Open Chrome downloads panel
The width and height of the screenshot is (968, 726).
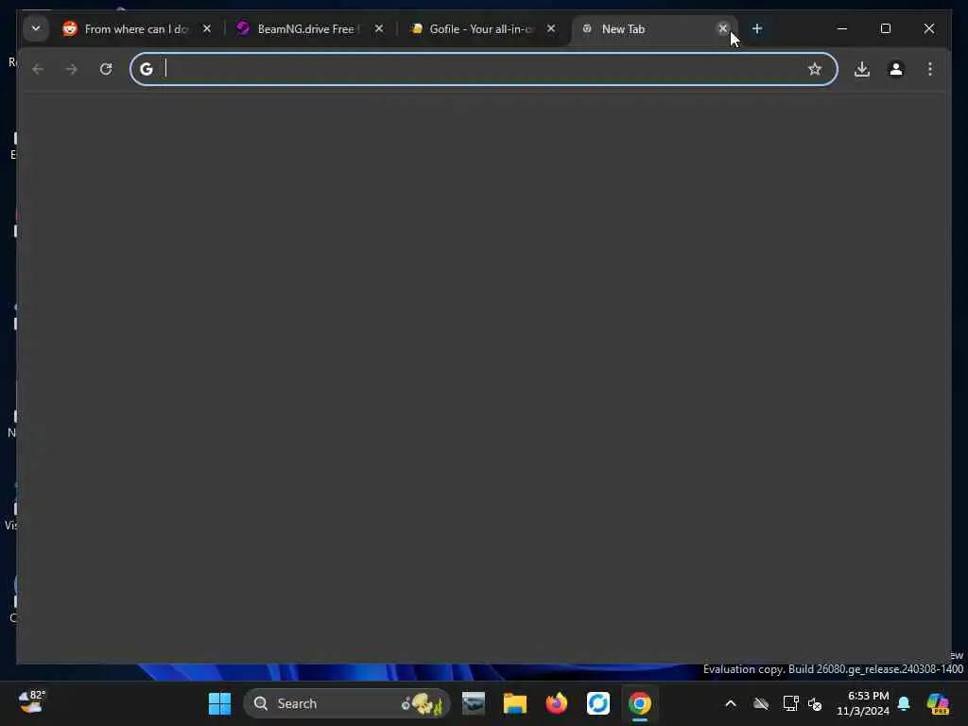862,69
